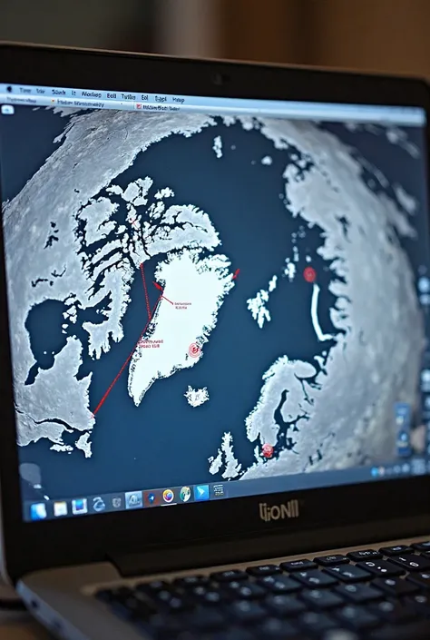The width and height of the screenshot is (430, 640).
Task: Click the red target marker on southeast Greenland
Action: pyautogui.click(x=195, y=350)
